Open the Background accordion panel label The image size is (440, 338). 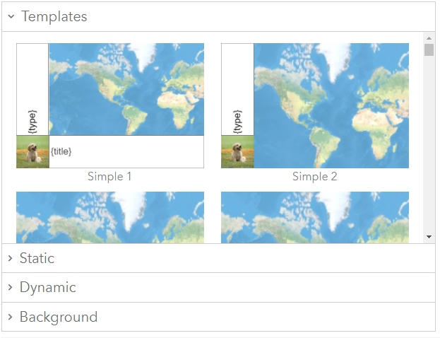59,317
